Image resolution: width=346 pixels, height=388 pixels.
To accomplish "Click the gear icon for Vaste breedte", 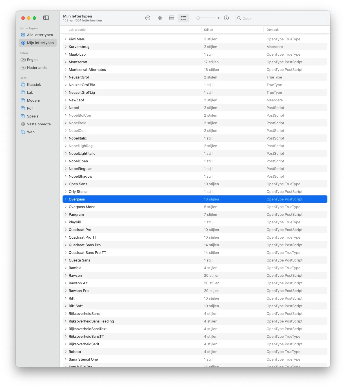I will [x=23, y=124].
